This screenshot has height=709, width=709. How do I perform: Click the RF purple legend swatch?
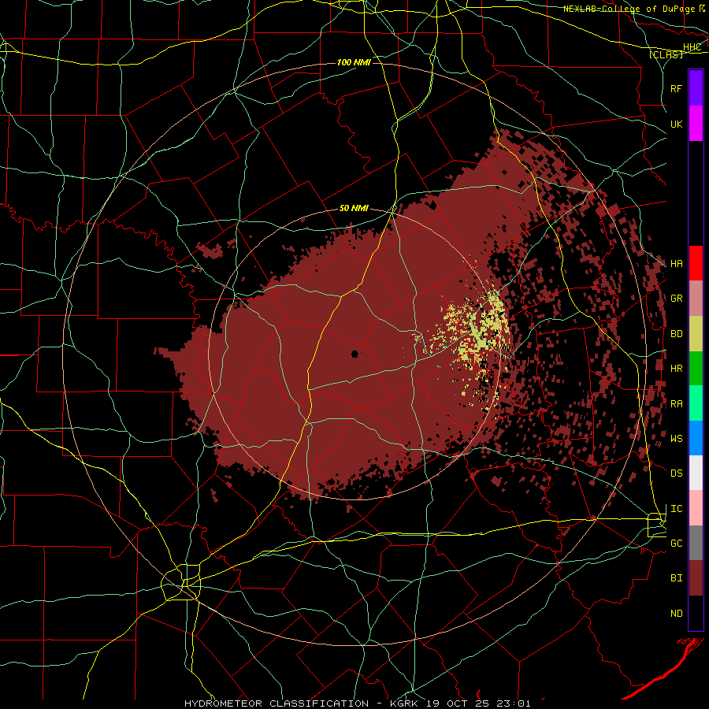(x=696, y=87)
